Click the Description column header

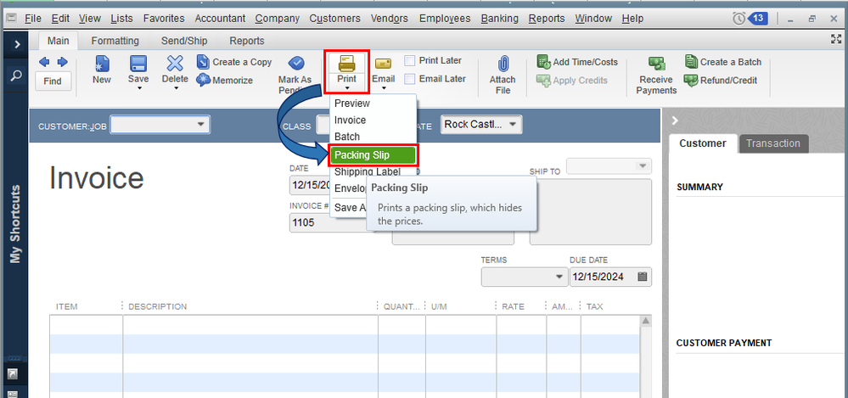click(157, 306)
